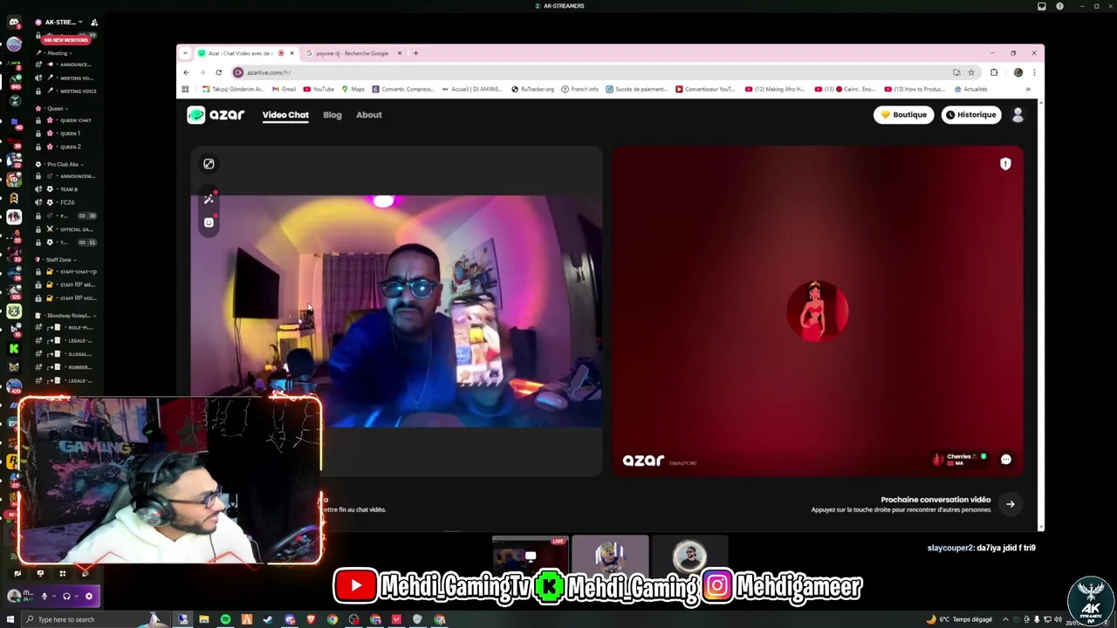The image size is (1117, 628).
Task: Collapse the Meeting category
Action: (59, 53)
